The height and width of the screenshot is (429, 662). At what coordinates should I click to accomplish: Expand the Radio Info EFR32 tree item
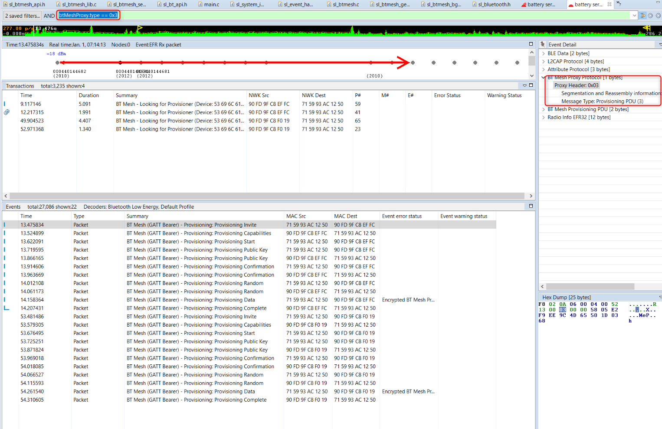point(543,117)
